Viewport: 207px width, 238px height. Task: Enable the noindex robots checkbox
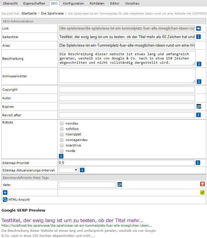(62, 124)
